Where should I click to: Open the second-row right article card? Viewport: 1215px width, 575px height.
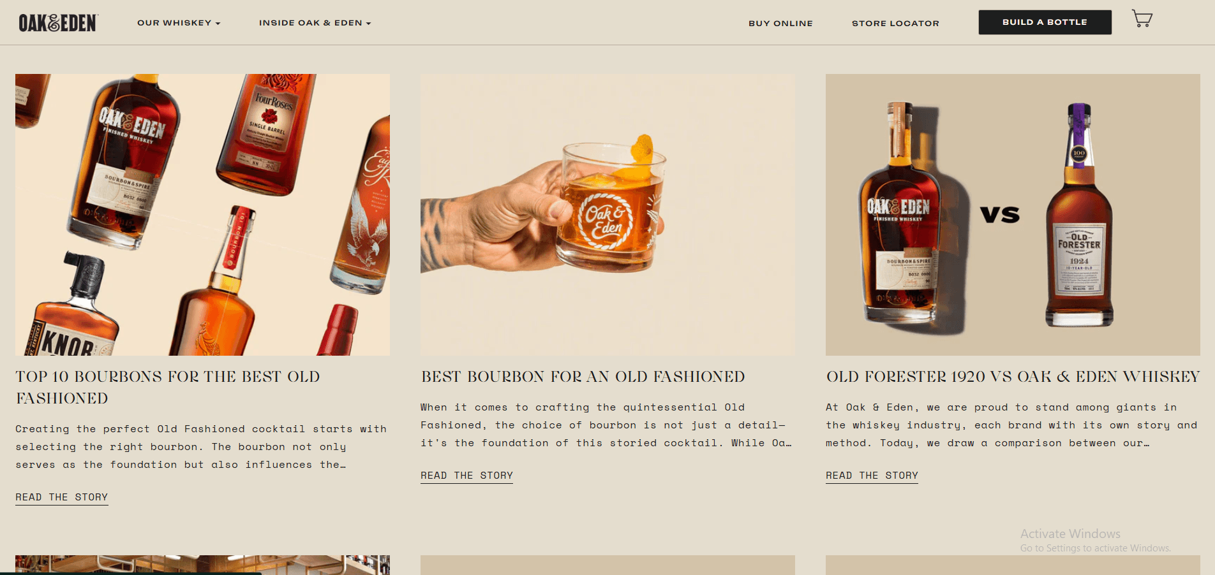pos(1013,565)
